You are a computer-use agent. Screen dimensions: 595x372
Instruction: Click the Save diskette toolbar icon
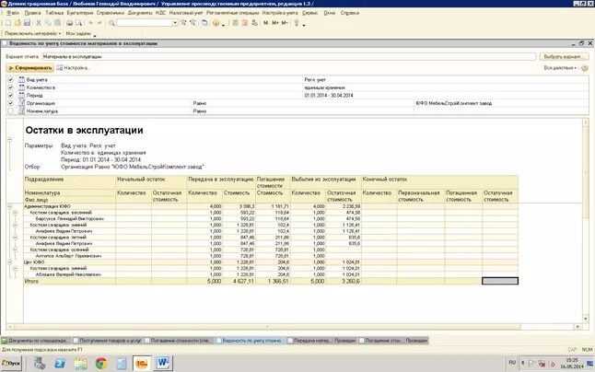pyautogui.click(x=27, y=23)
